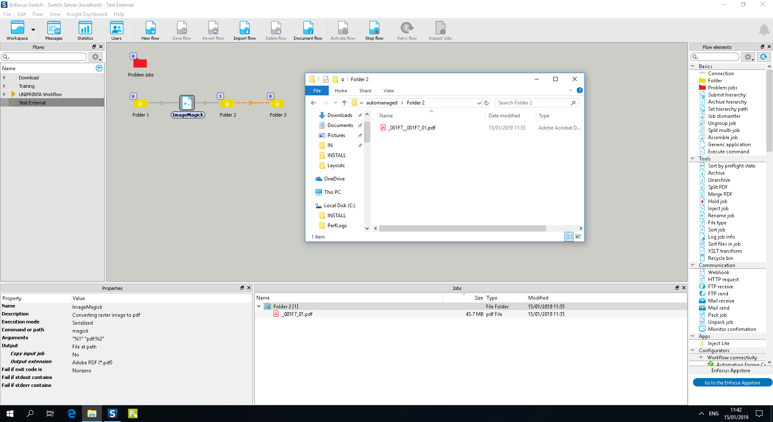Click the Inspect jobs icon
Screen dimensions: 773x422
point(440,31)
